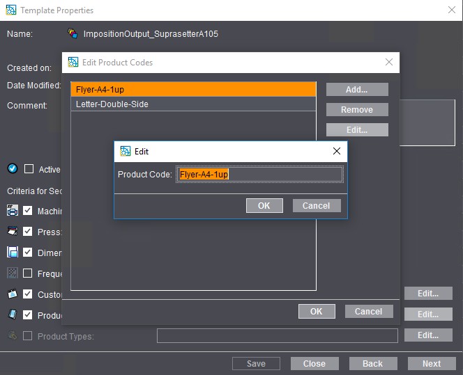Check the Frequency criterion checkbox
The image size is (463, 375).
pos(28,273)
